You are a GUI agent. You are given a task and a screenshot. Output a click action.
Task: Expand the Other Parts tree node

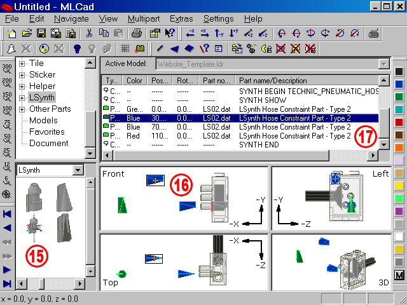coord(22,109)
